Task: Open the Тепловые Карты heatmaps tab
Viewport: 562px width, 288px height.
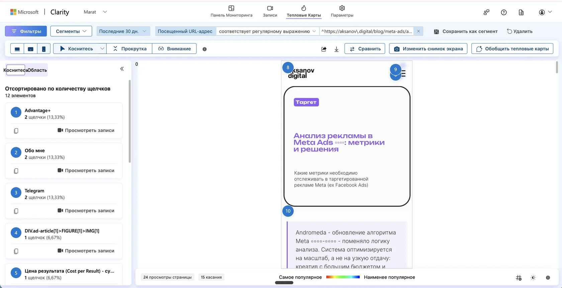Action: click(x=304, y=11)
